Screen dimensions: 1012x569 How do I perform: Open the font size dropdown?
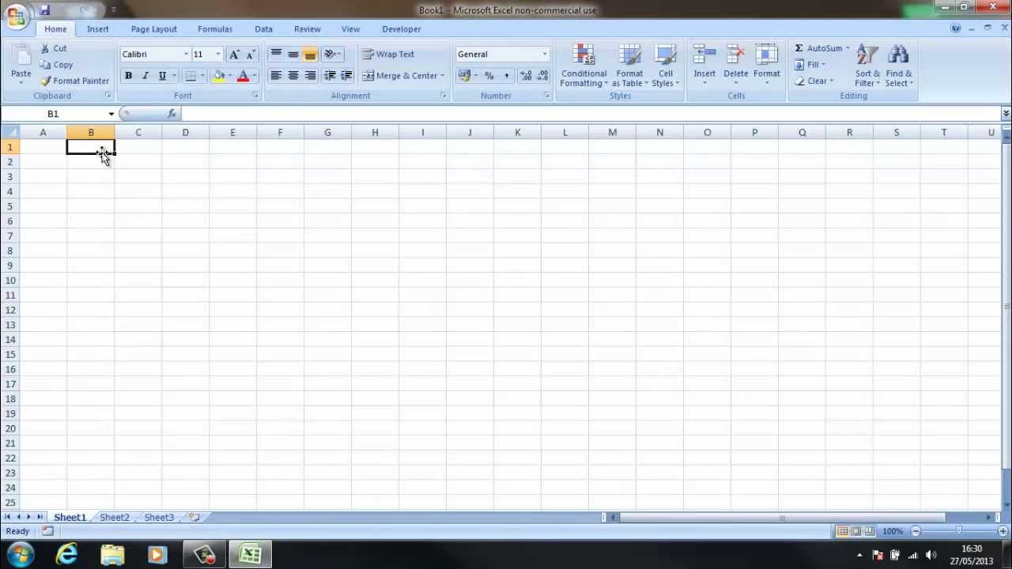[x=218, y=55]
